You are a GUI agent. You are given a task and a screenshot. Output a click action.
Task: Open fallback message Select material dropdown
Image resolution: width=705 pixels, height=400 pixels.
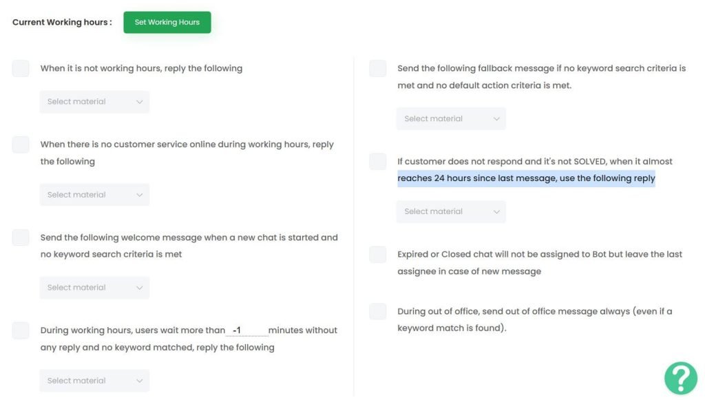[451, 118]
